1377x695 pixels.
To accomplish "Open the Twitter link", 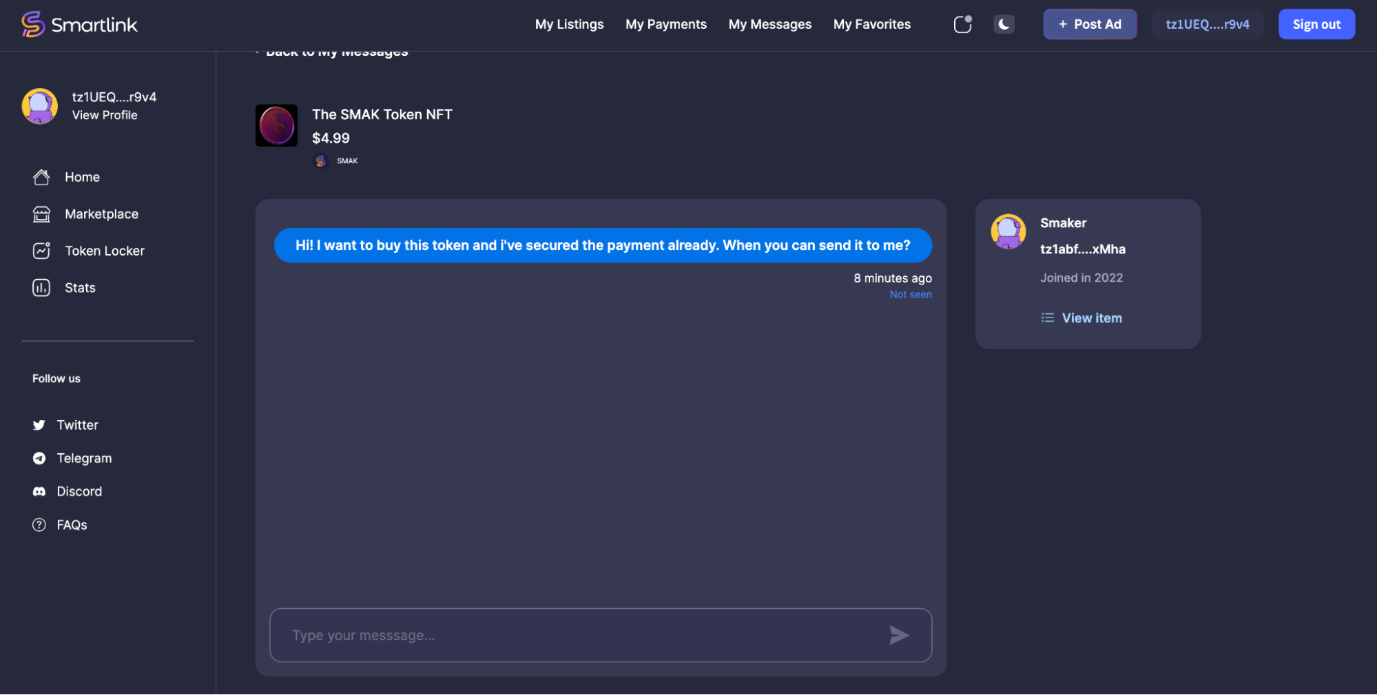I will (x=77, y=425).
